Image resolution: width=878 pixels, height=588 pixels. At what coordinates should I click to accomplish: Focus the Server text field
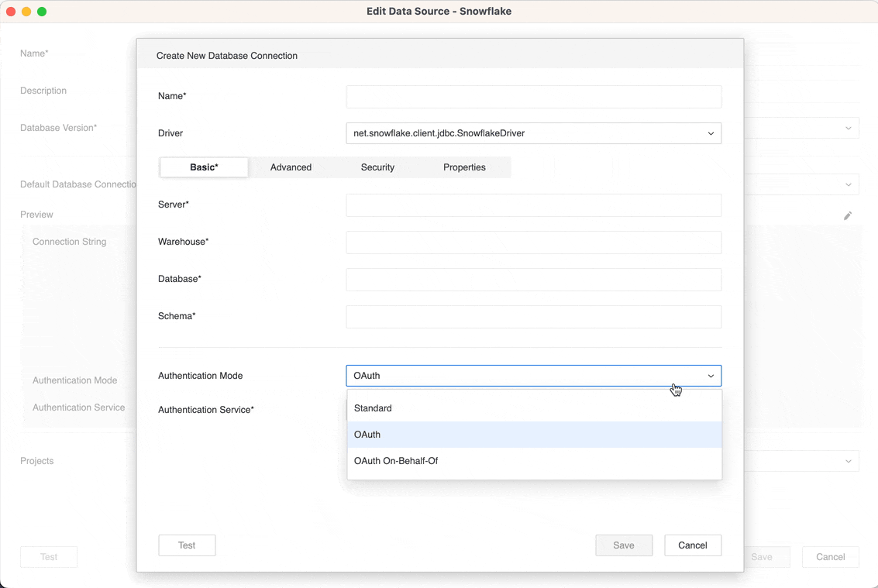click(x=533, y=205)
